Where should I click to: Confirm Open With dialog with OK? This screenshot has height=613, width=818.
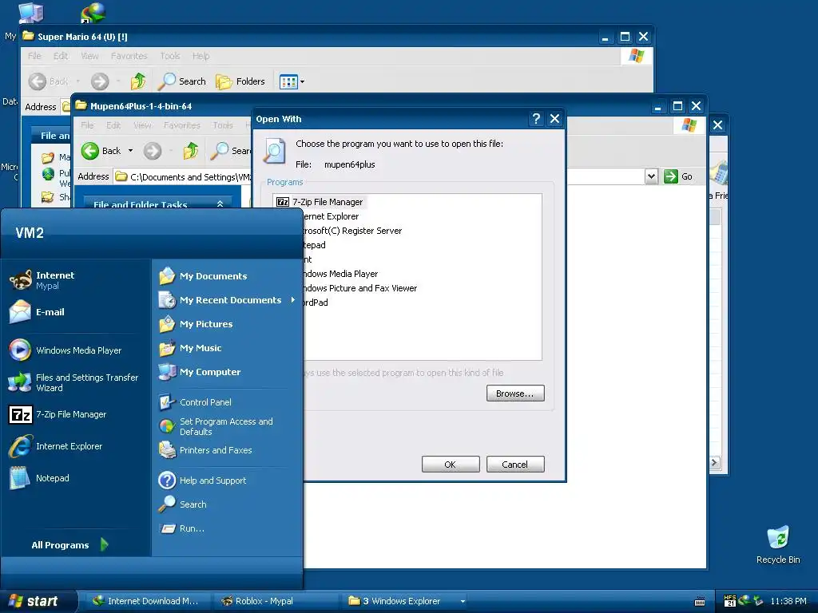point(451,465)
